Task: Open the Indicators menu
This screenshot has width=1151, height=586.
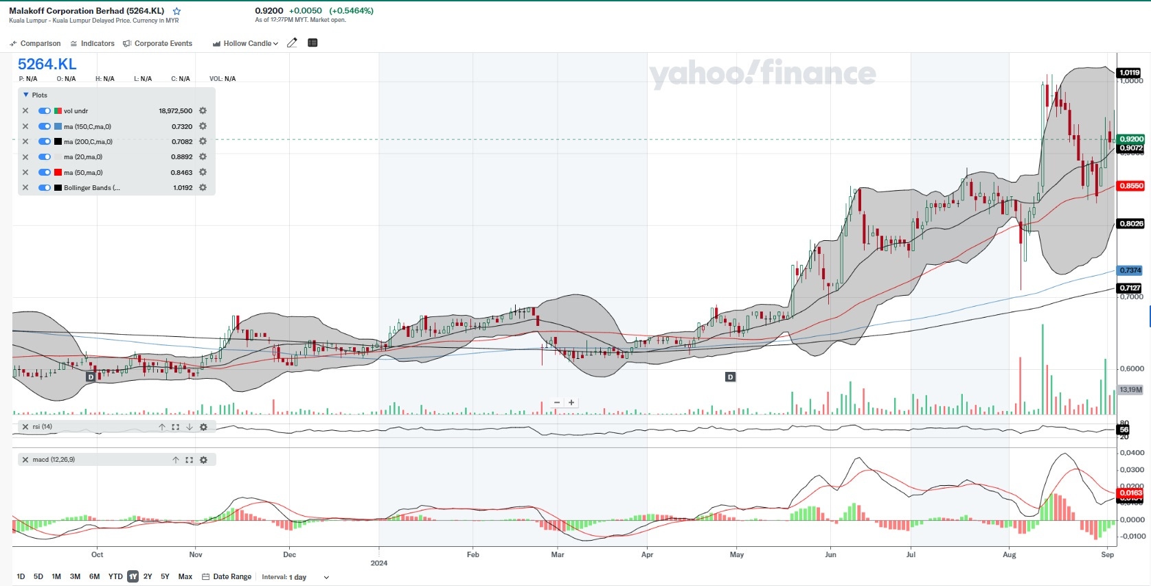Action: pyautogui.click(x=92, y=43)
